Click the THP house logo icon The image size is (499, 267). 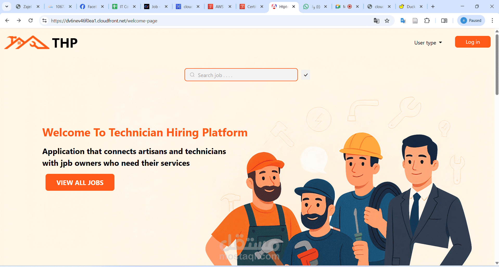27,42
